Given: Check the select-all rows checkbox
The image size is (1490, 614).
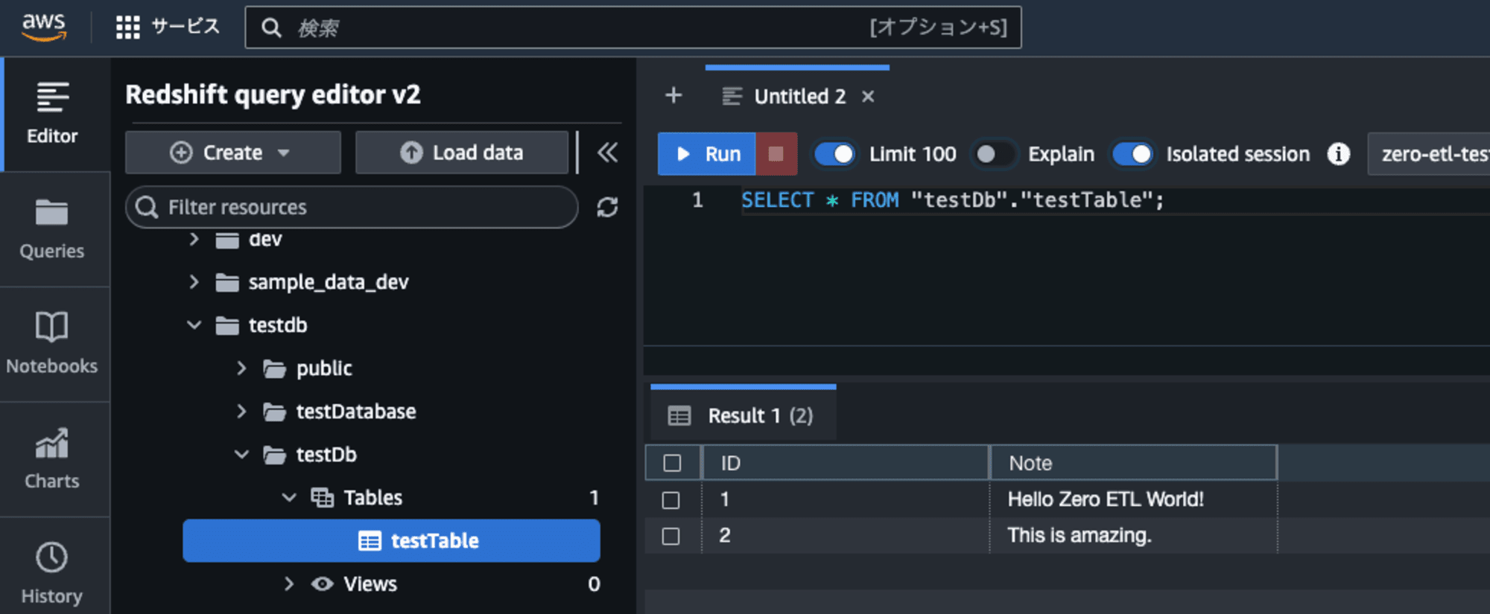Looking at the screenshot, I should coord(672,463).
